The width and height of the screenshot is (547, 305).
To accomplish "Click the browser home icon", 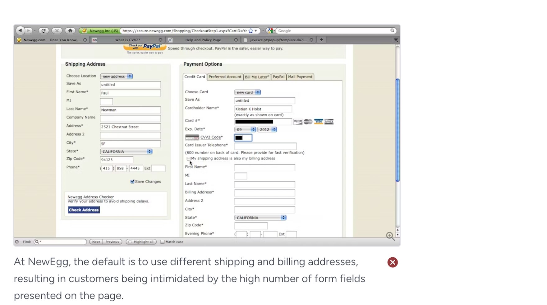I will click(70, 30).
